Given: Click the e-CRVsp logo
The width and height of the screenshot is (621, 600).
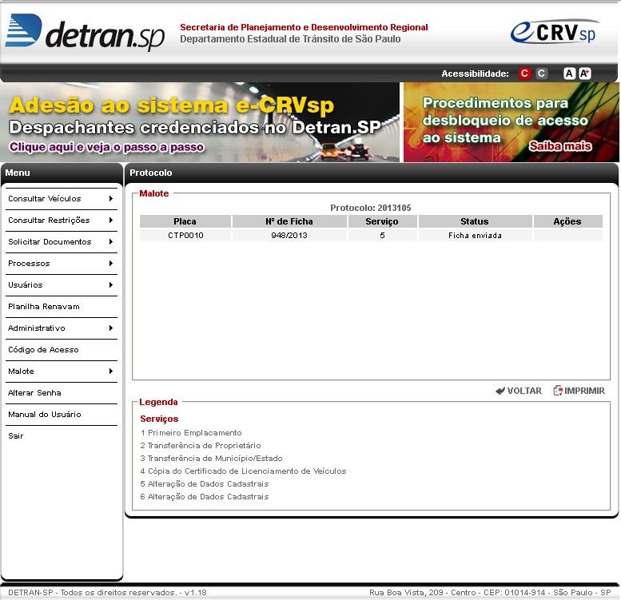Looking at the screenshot, I should click(x=555, y=32).
